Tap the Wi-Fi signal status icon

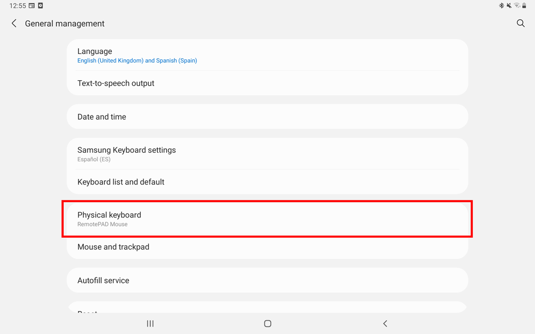(517, 6)
